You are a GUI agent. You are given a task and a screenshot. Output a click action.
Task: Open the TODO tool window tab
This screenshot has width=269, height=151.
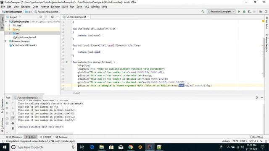pyautogui.click(x=46, y=137)
